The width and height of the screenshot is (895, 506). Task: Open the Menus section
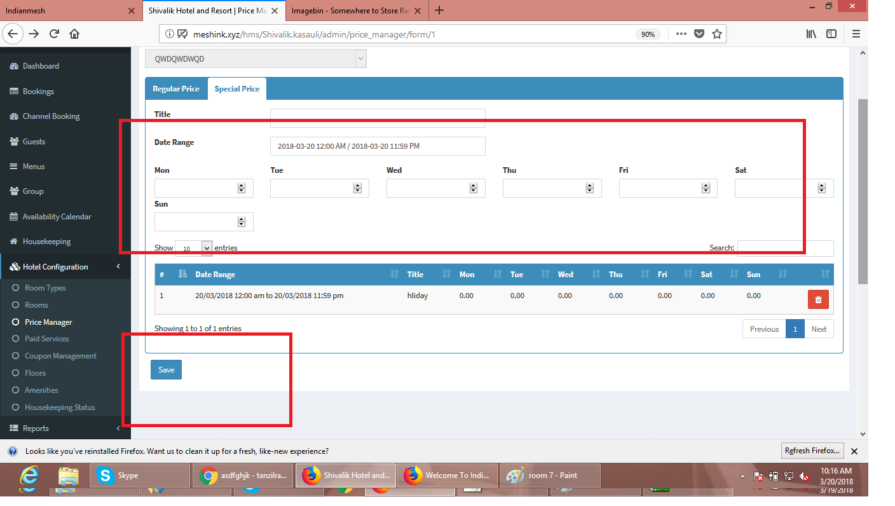click(34, 167)
